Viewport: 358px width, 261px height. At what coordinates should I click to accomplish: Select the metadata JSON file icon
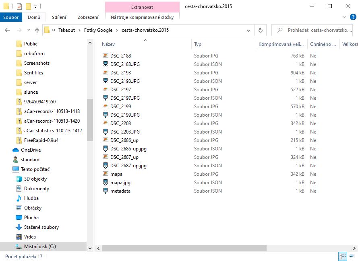(106, 191)
